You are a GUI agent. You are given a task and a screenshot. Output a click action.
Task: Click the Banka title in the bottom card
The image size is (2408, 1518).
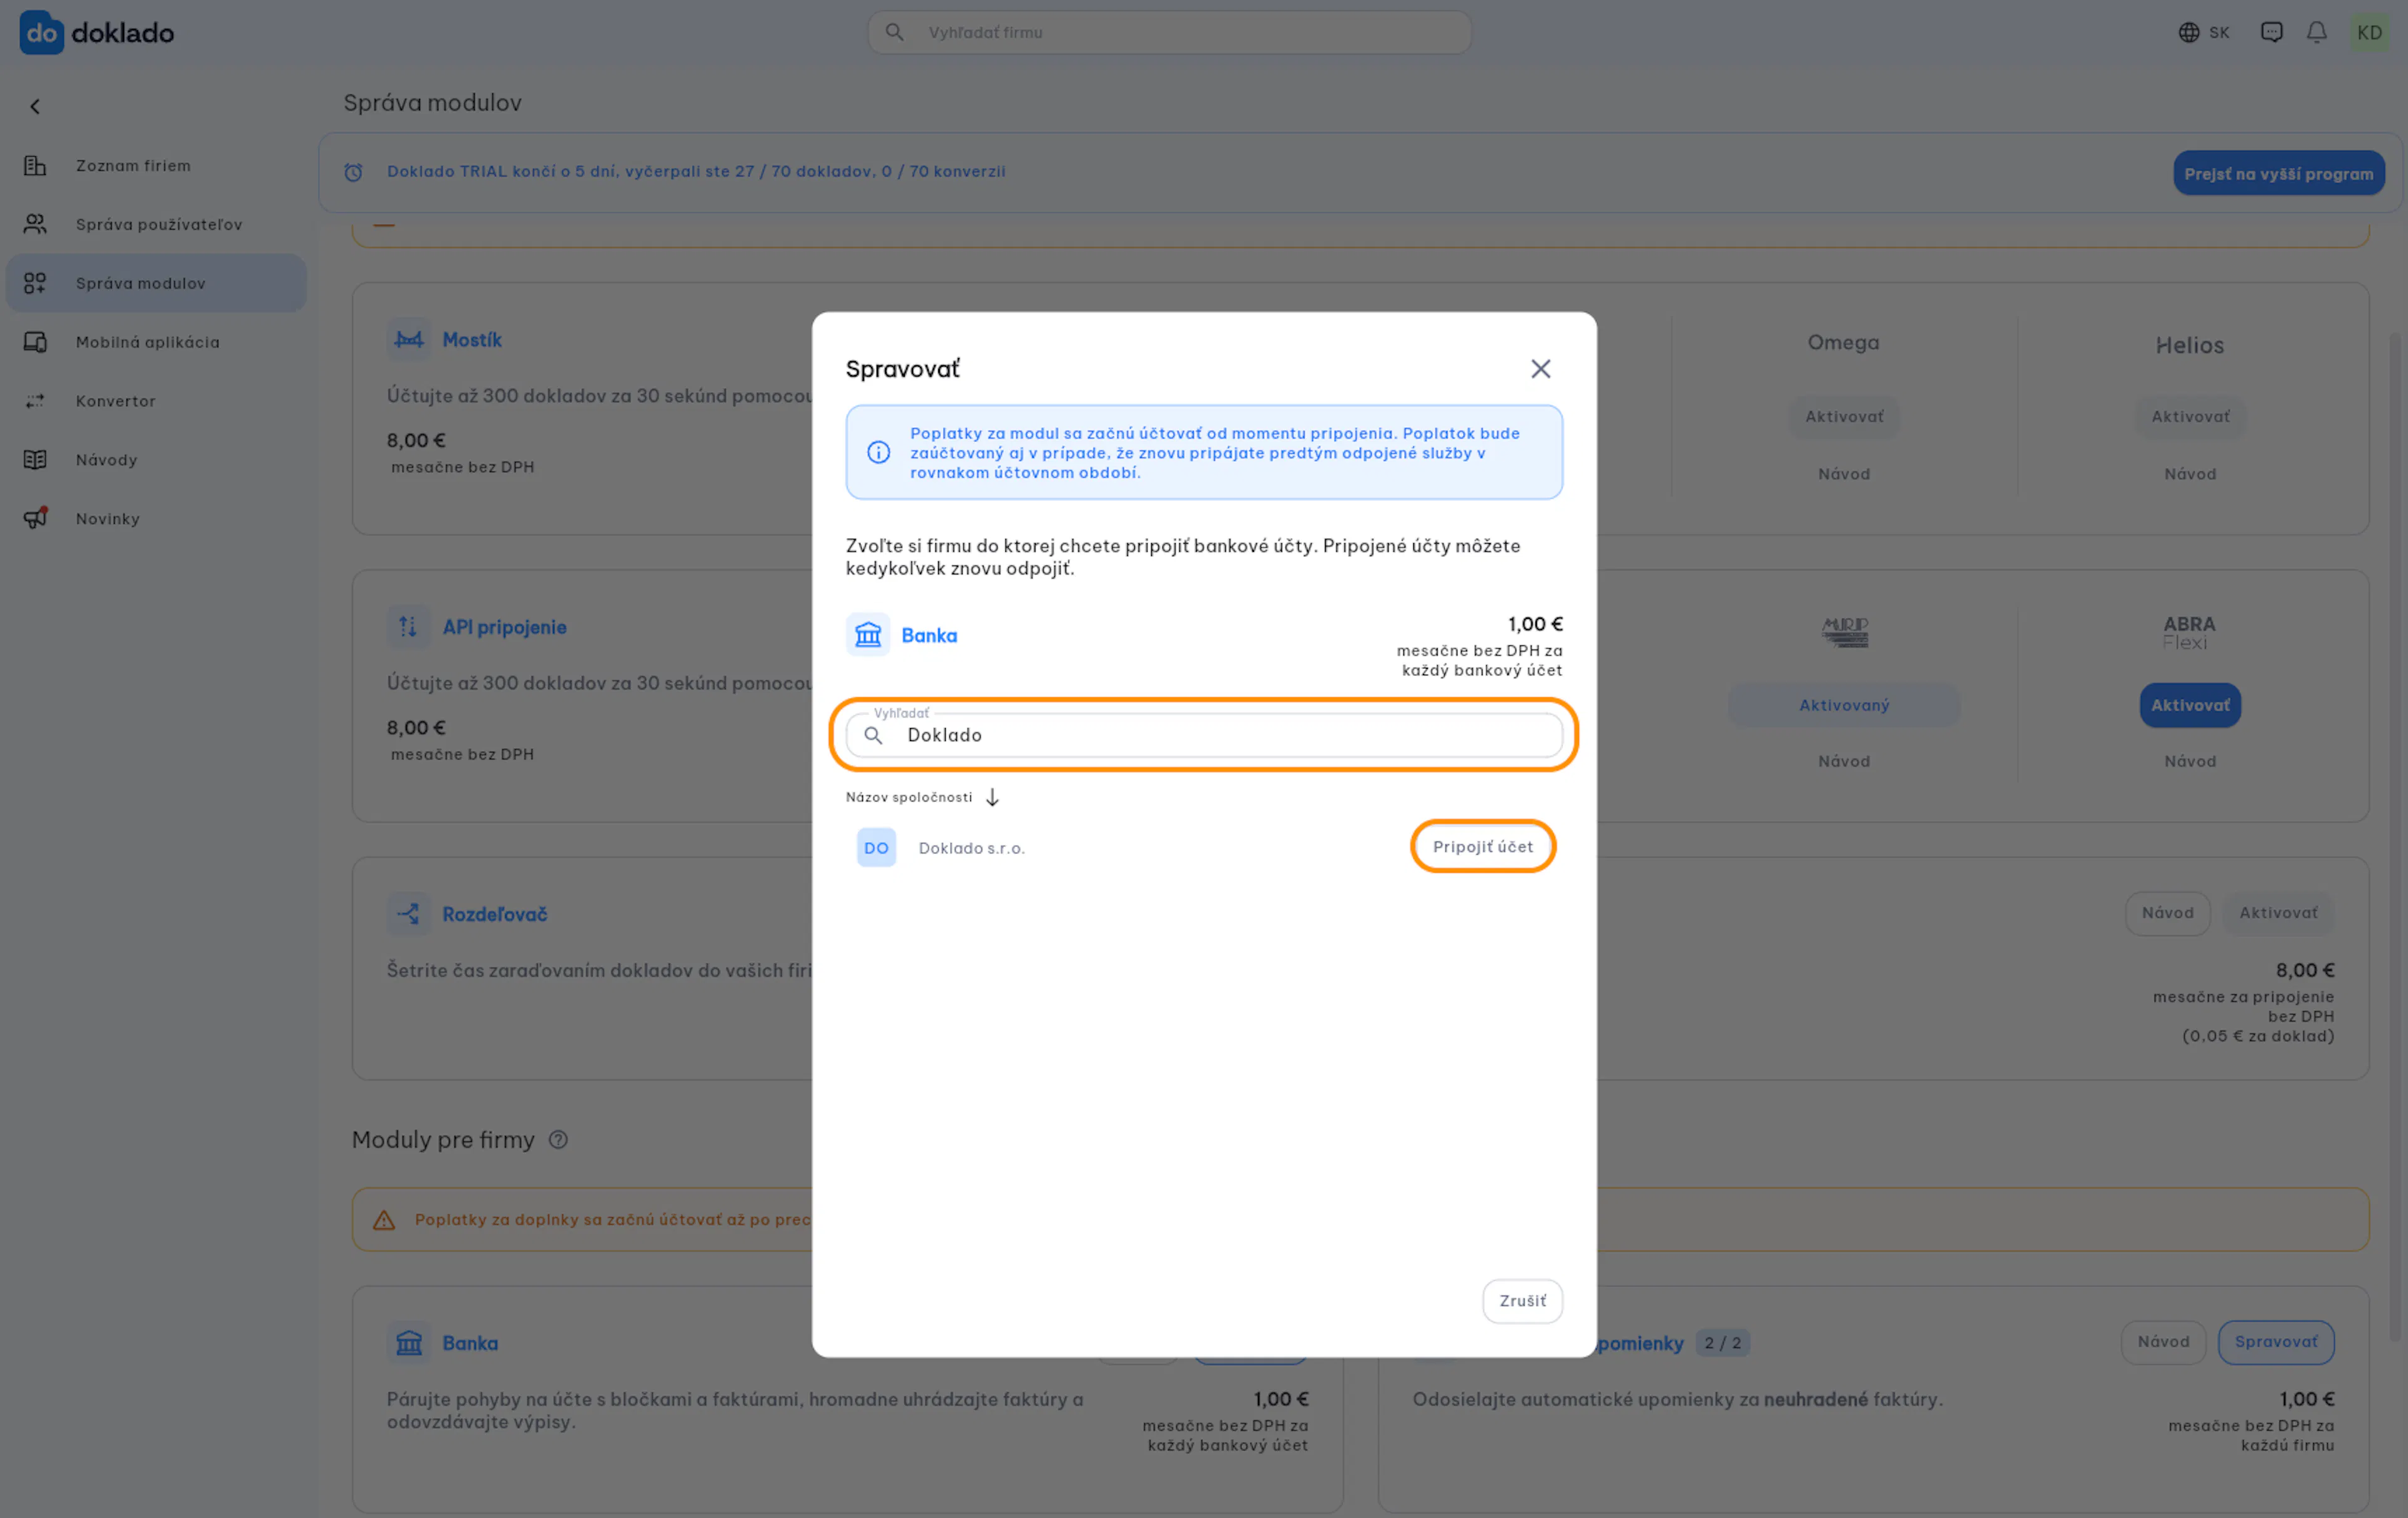pyautogui.click(x=470, y=1343)
